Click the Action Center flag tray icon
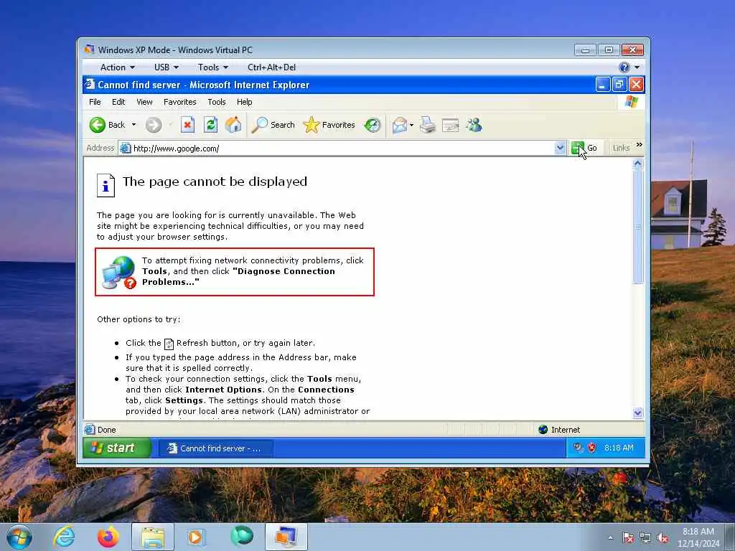The image size is (735, 551). [628, 538]
